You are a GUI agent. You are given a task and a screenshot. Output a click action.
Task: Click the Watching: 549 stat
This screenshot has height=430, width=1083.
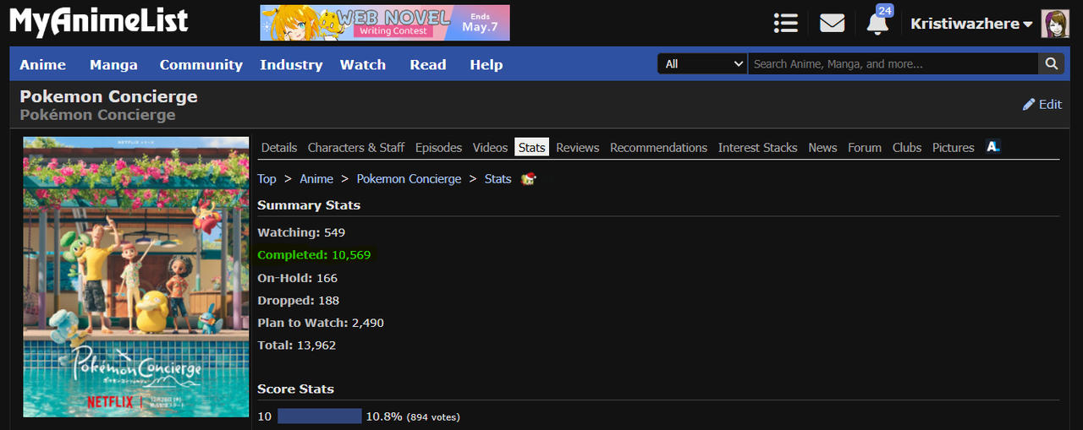[x=301, y=232]
